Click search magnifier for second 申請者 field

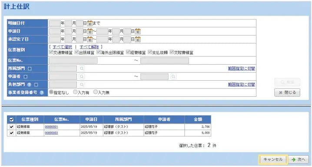tap(173, 76)
